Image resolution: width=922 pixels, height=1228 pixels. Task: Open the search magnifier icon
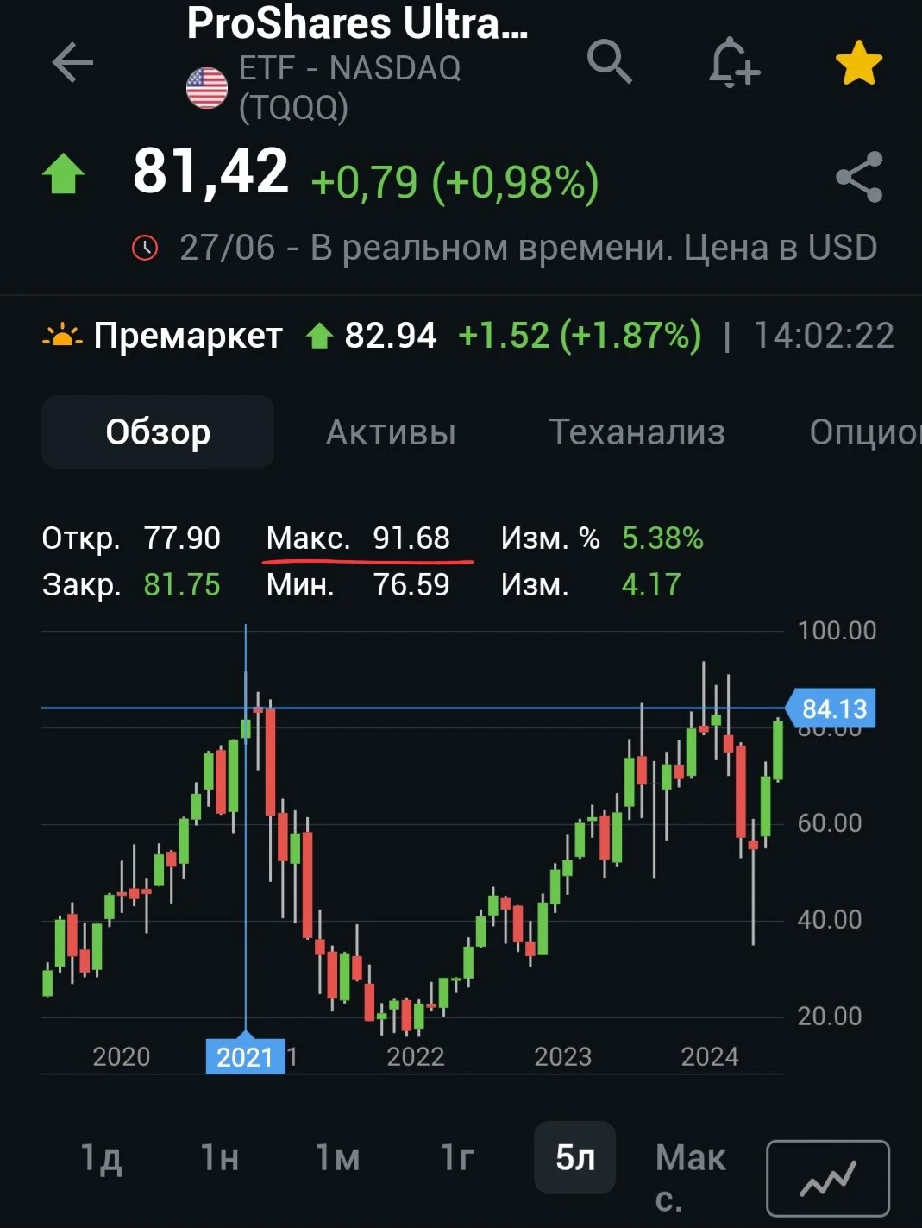pyautogui.click(x=610, y=62)
